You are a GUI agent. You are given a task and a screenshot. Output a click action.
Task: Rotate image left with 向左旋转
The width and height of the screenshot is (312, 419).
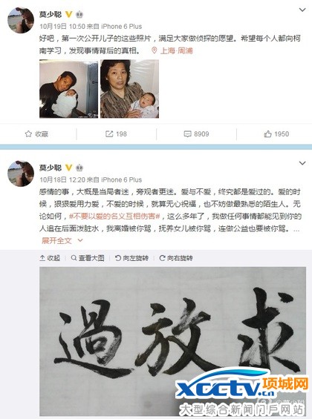(x=131, y=258)
